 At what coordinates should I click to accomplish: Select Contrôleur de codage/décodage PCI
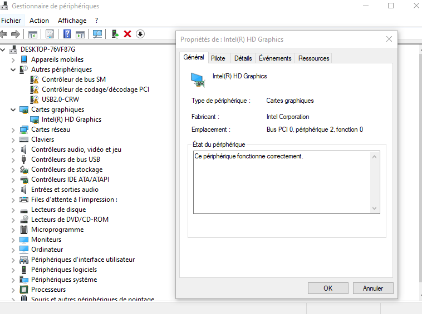coord(95,89)
